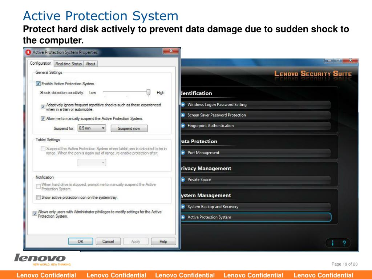Switch to the Real-time Status tab
This screenshot has height=279, width=372.
[x=69, y=64]
